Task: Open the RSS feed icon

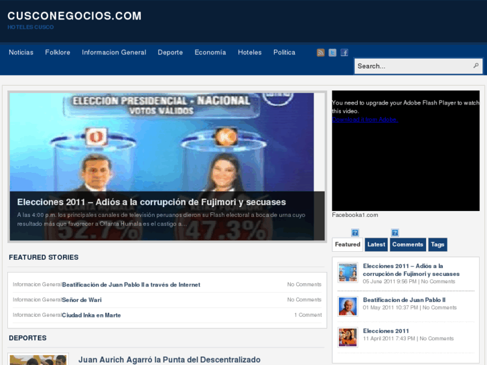Action: (x=320, y=52)
